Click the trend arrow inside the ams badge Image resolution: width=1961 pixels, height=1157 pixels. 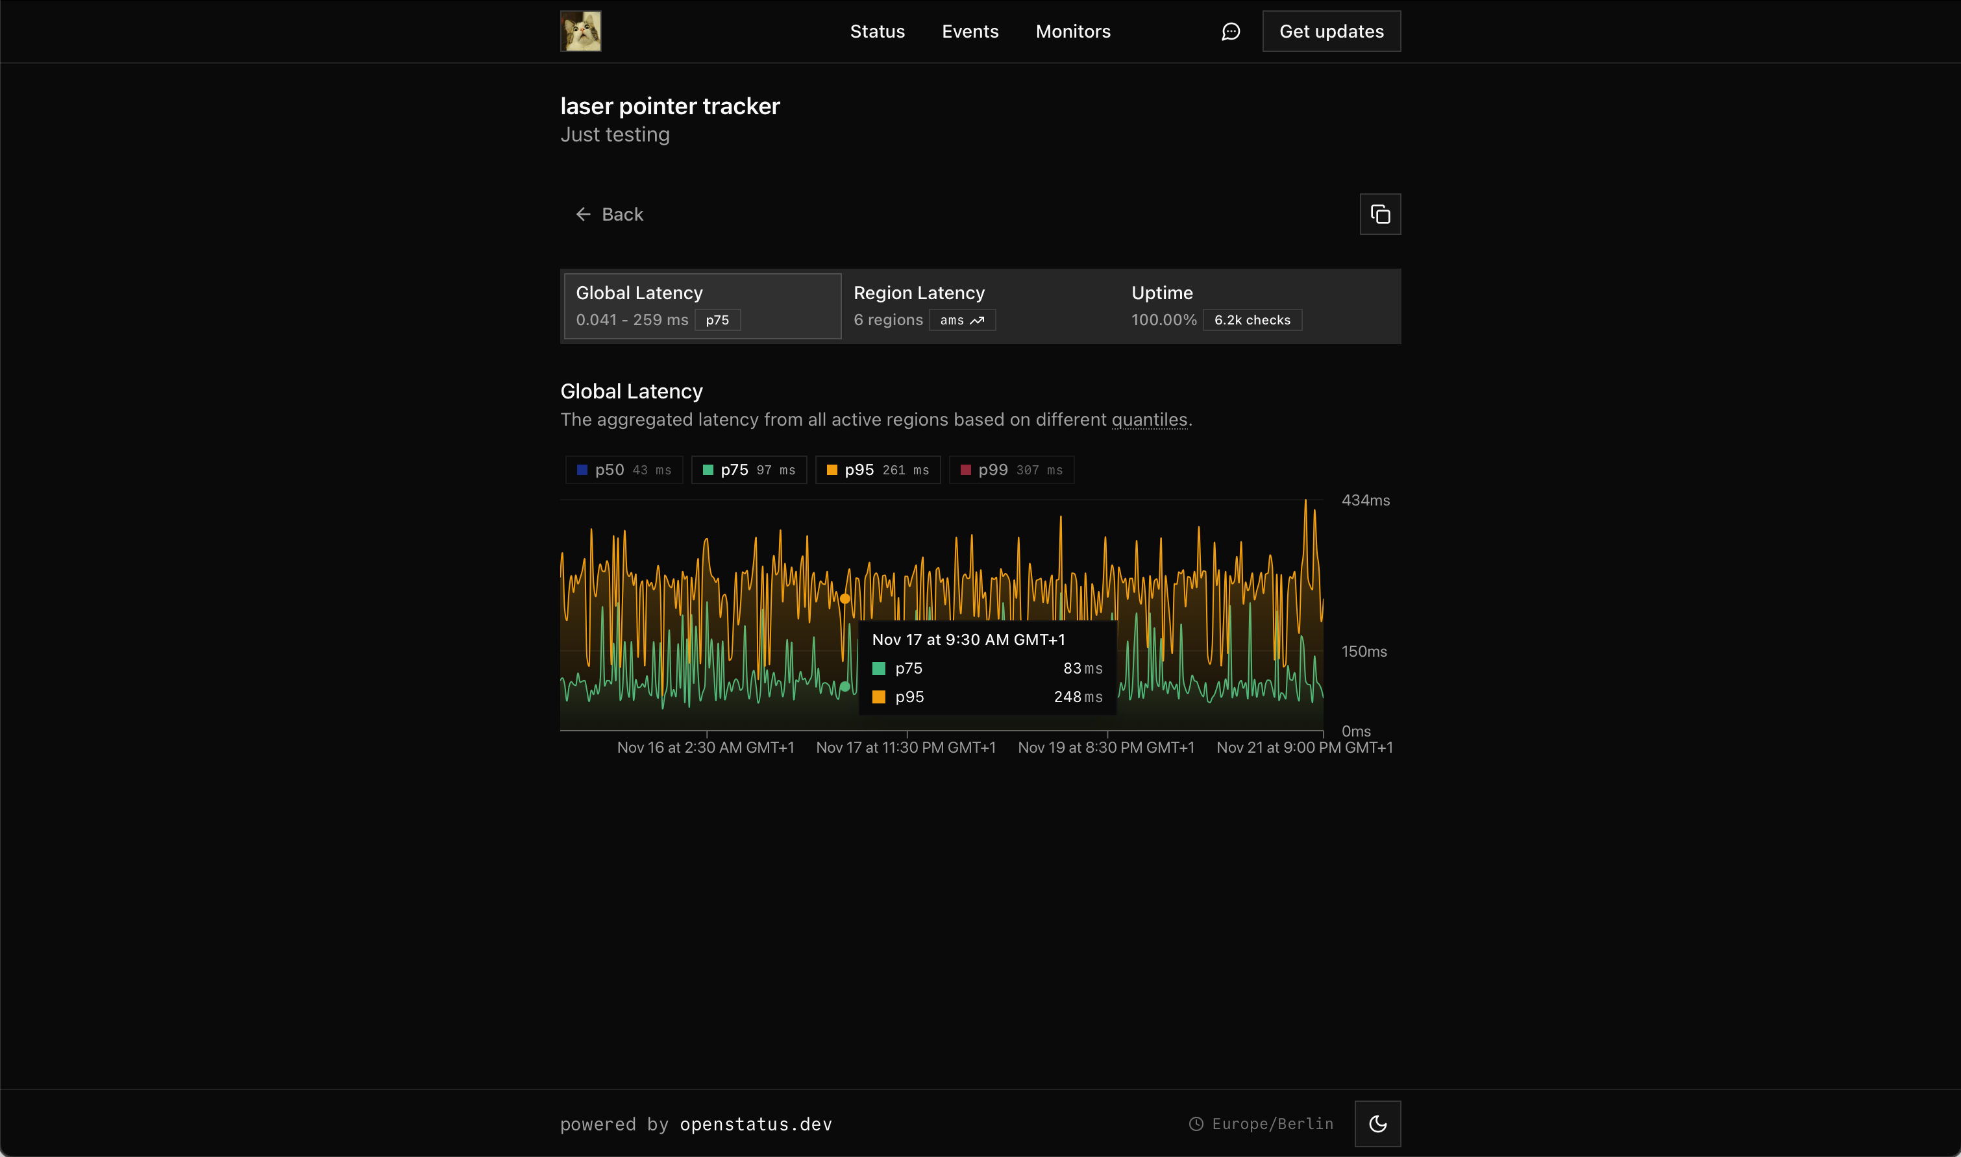pyautogui.click(x=978, y=321)
